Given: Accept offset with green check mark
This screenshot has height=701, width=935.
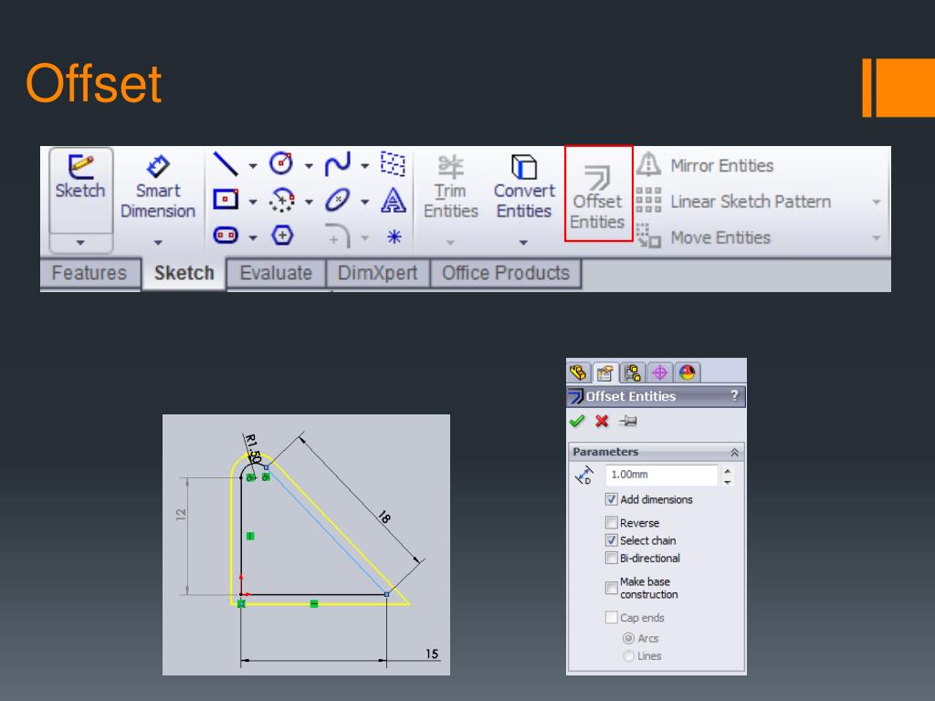Looking at the screenshot, I should (x=577, y=422).
